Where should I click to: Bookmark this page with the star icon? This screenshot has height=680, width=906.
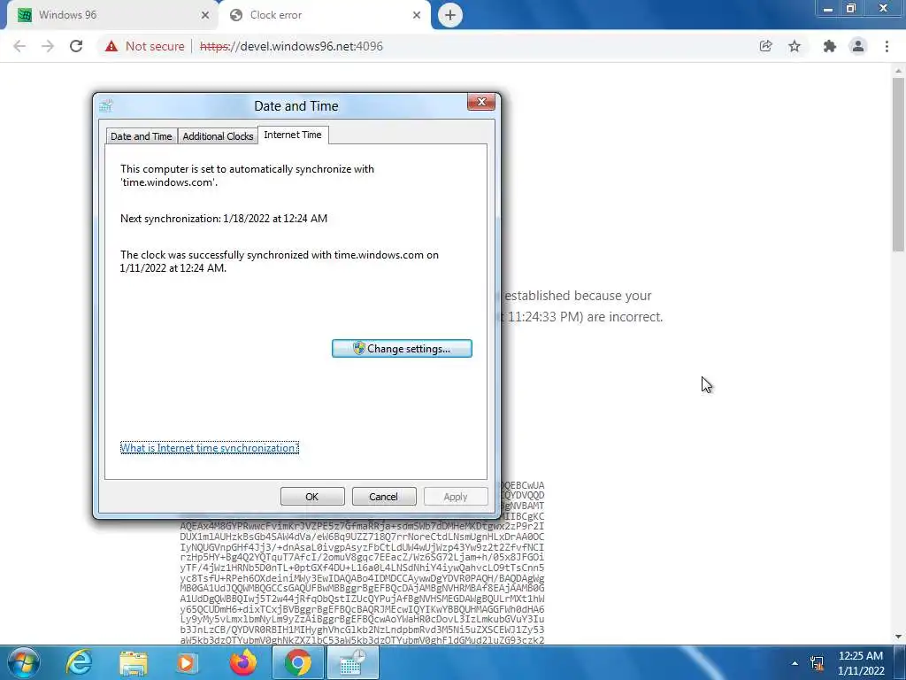tap(795, 46)
